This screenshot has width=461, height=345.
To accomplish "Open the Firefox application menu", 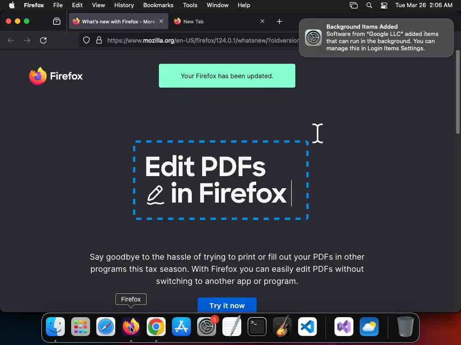I will click(x=34, y=5).
